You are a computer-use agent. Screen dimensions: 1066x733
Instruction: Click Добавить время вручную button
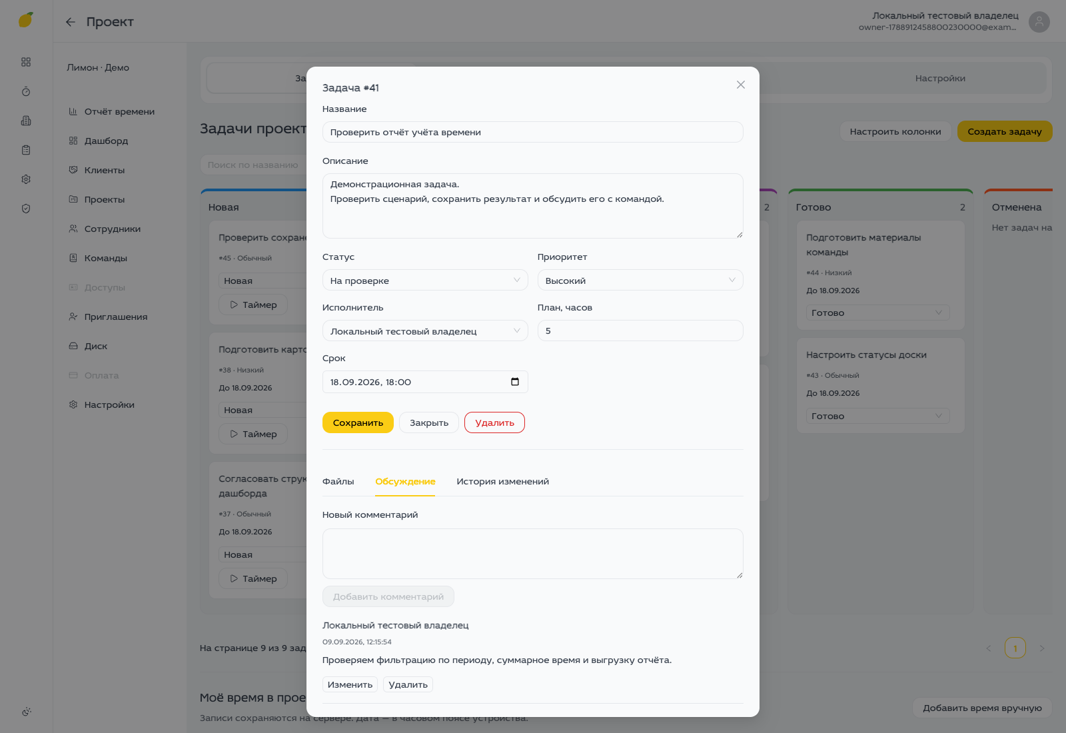click(x=982, y=708)
